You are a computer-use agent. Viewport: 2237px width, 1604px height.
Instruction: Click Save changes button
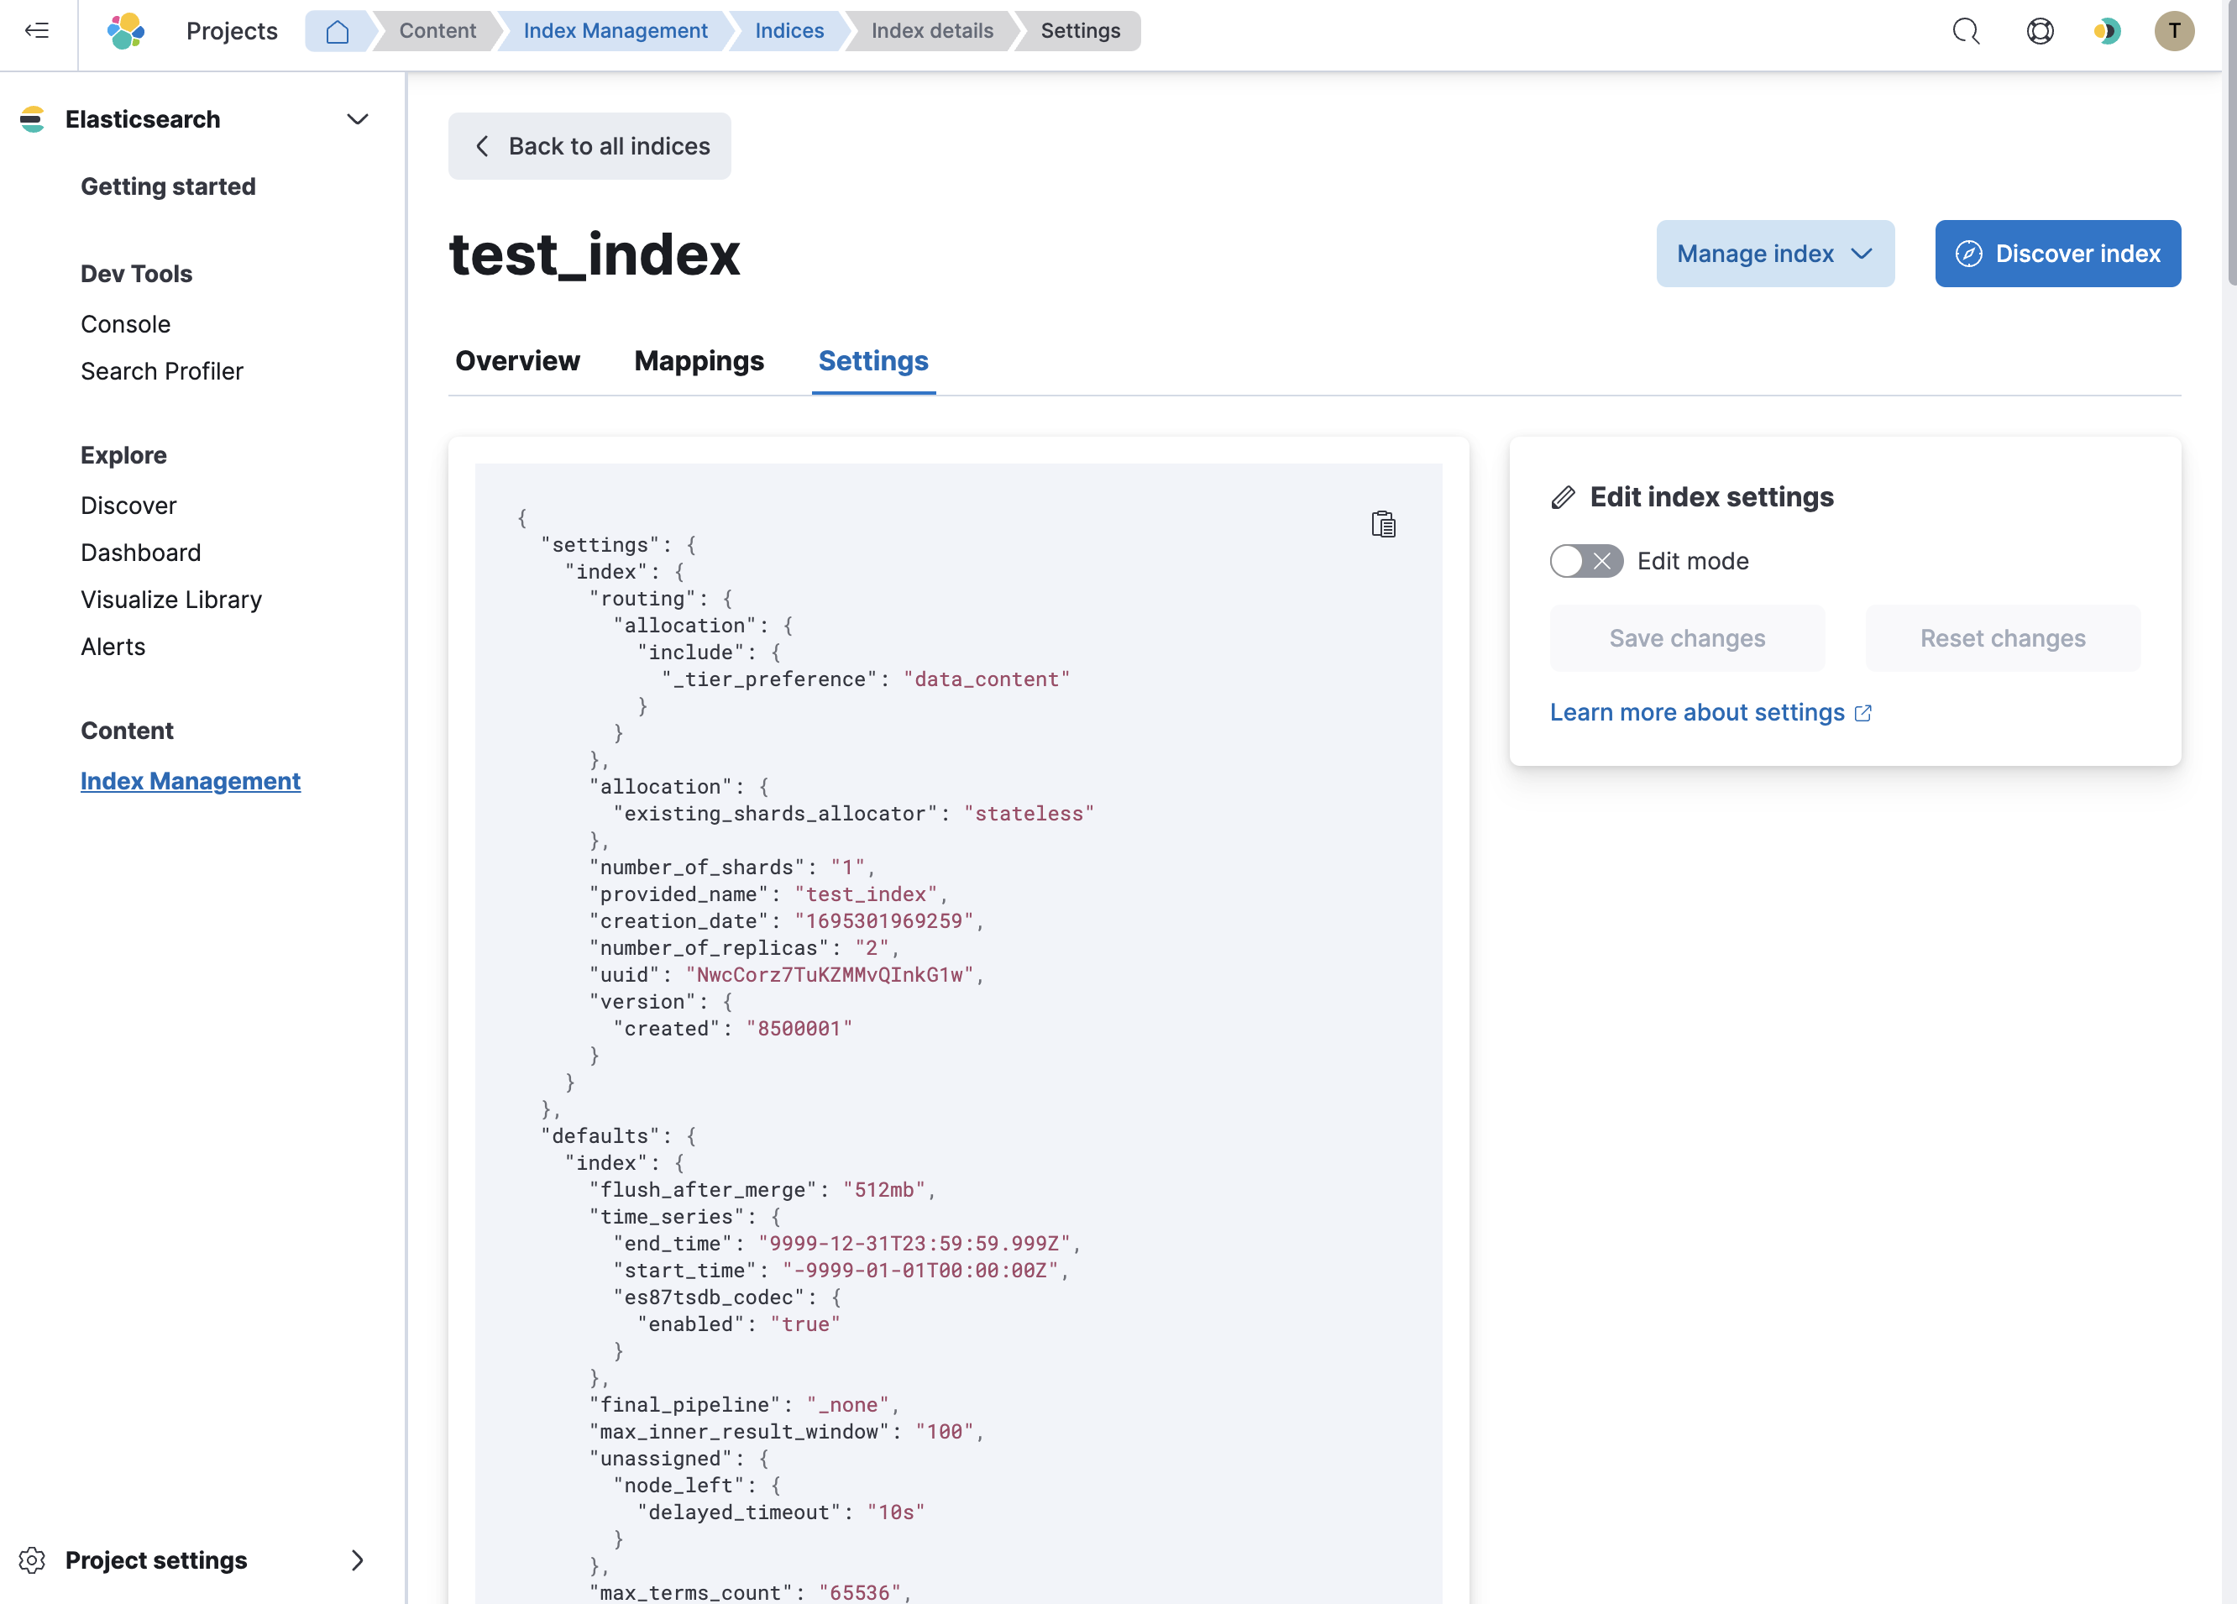click(x=1687, y=638)
